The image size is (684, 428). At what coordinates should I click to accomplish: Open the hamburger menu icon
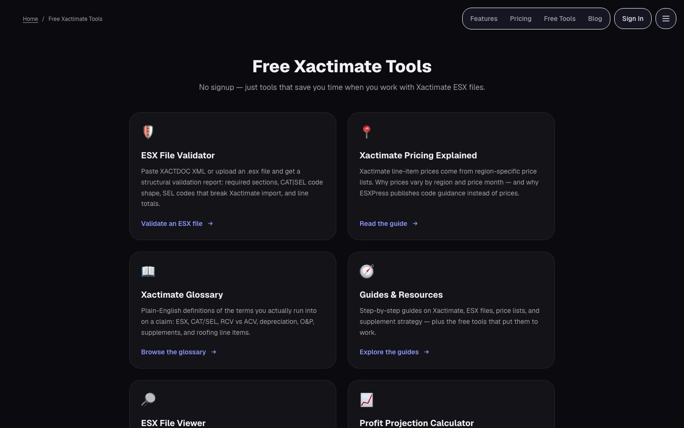pyautogui.click(x=665, y=19)
